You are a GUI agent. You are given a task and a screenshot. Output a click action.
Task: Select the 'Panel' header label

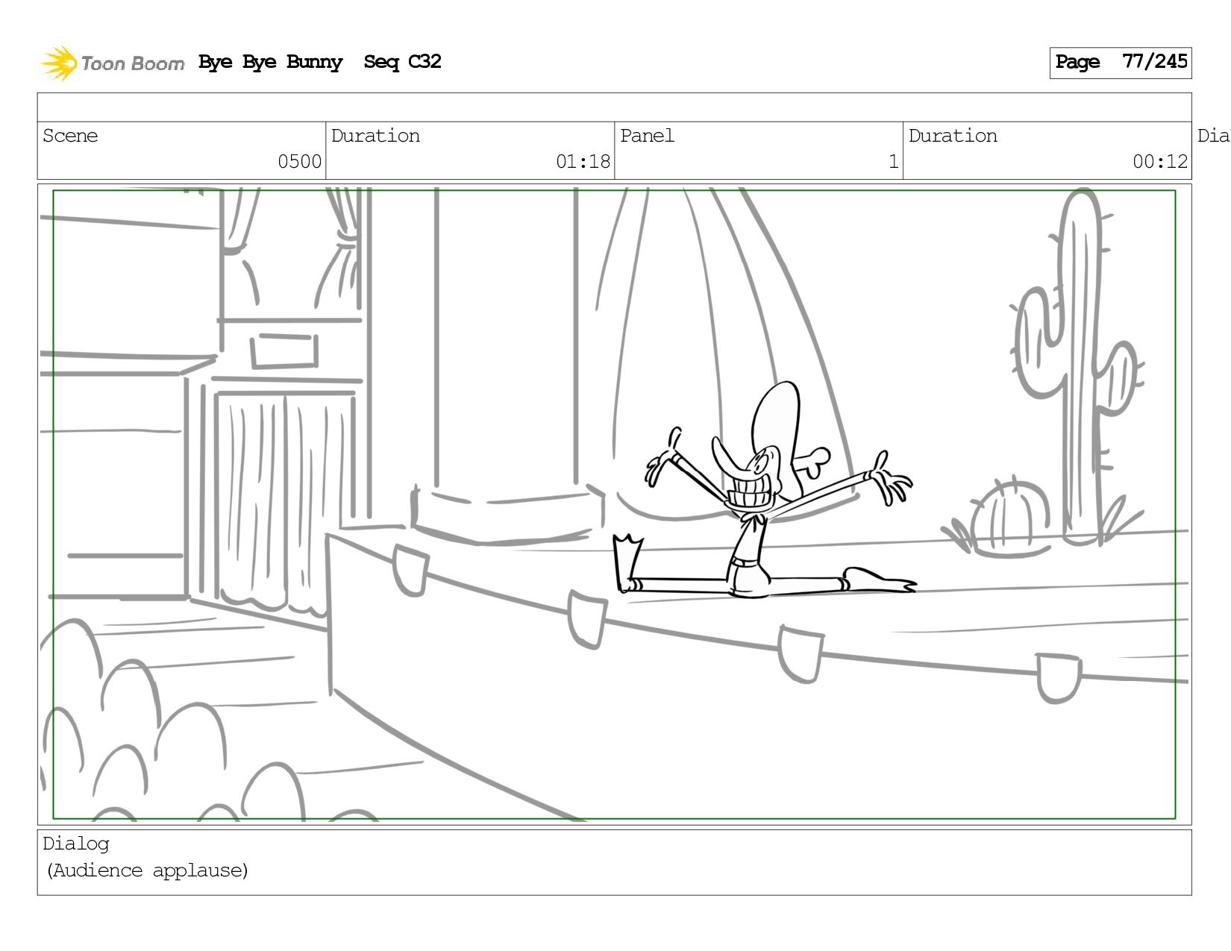tap(647, 136)
